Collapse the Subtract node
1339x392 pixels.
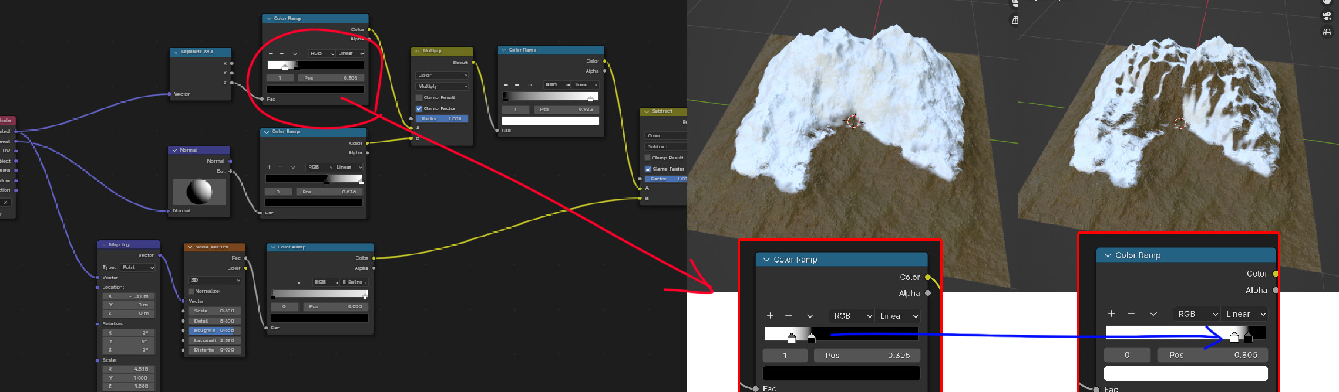coord(647,111)
